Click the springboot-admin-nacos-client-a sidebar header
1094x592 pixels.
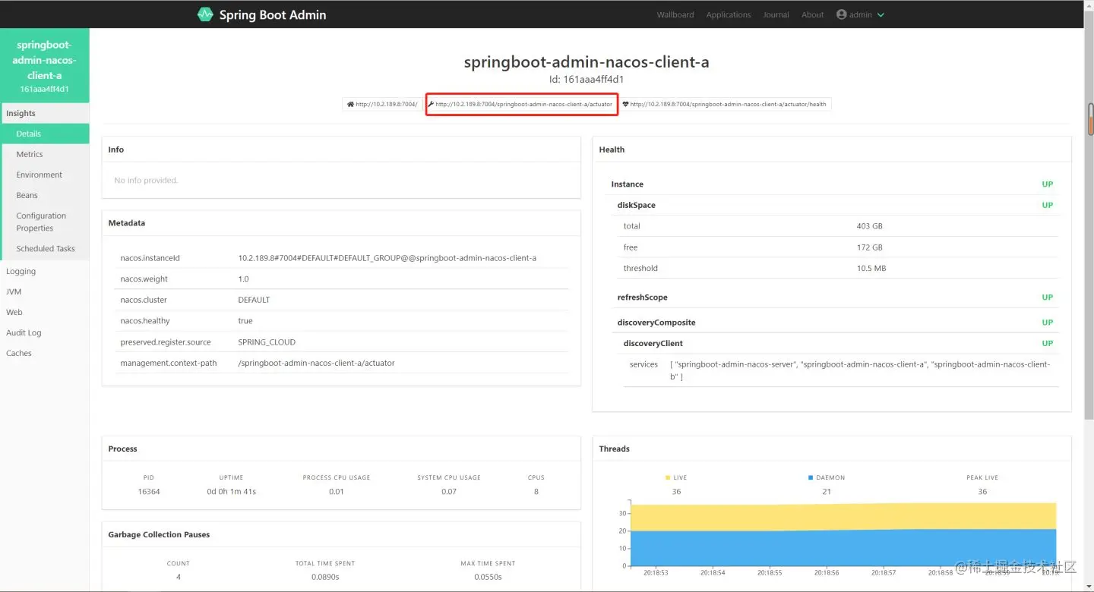(x=45, y=66)
